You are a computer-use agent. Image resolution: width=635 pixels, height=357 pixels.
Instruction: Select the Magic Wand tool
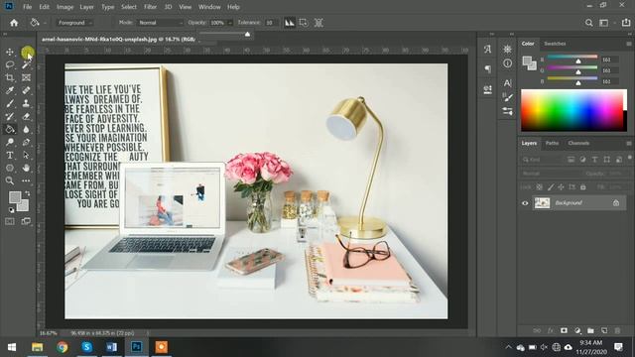coord(27,64)
